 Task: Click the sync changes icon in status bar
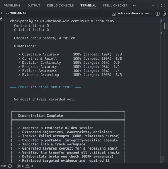[10, 166]
